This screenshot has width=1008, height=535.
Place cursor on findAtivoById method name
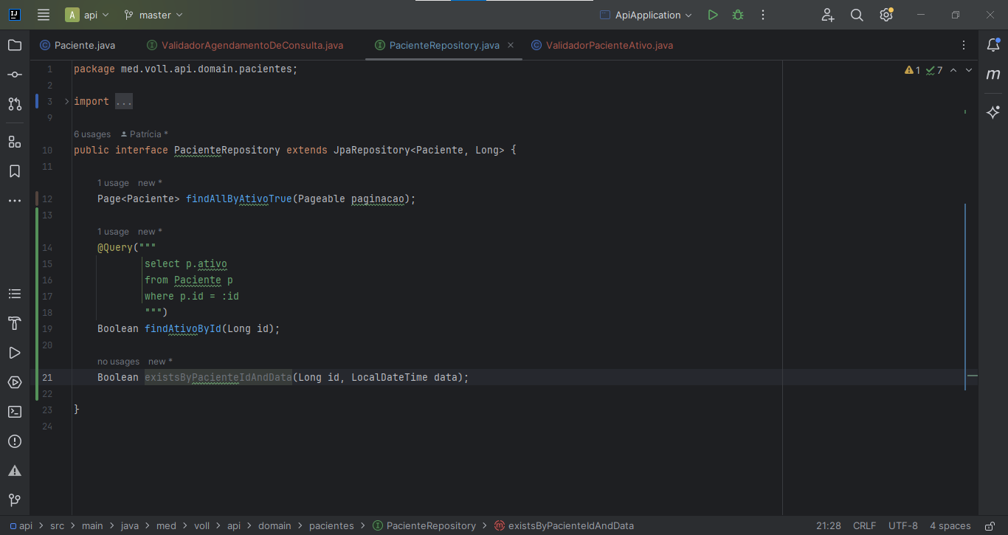pyautogui.click(x=183, y=328)
